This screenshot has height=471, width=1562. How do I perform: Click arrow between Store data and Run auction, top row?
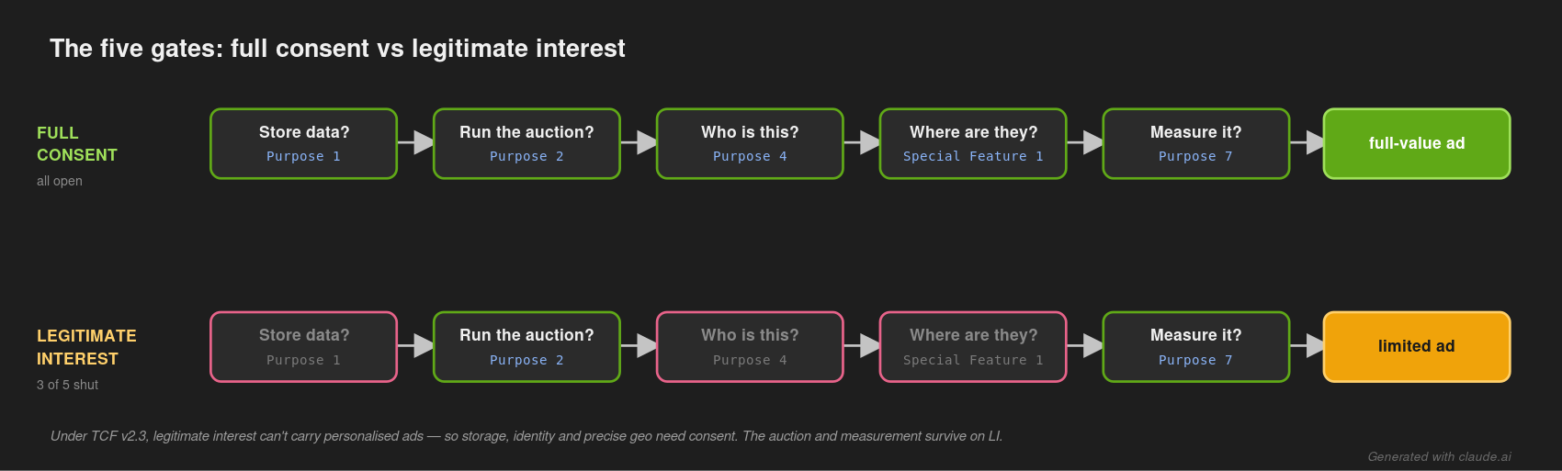pyautogui.click(x=415, y=142)
